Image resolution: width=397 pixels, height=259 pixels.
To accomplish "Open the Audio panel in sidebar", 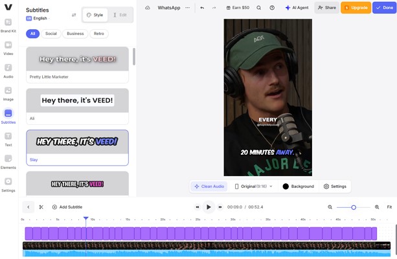I will pos(8,71).
